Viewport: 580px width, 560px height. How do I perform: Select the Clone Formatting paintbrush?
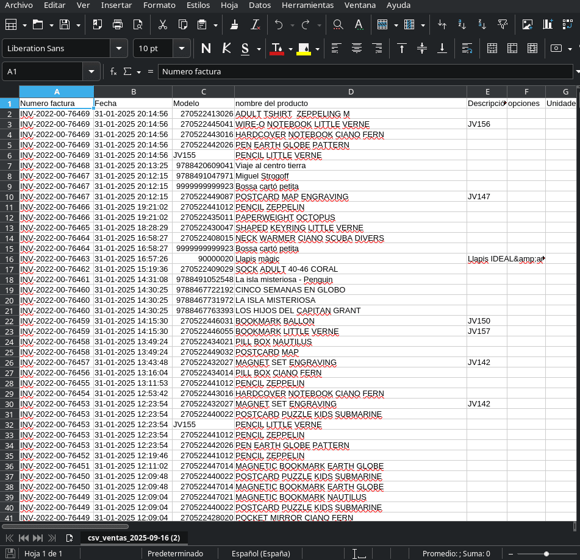click(x=234, y=25)
